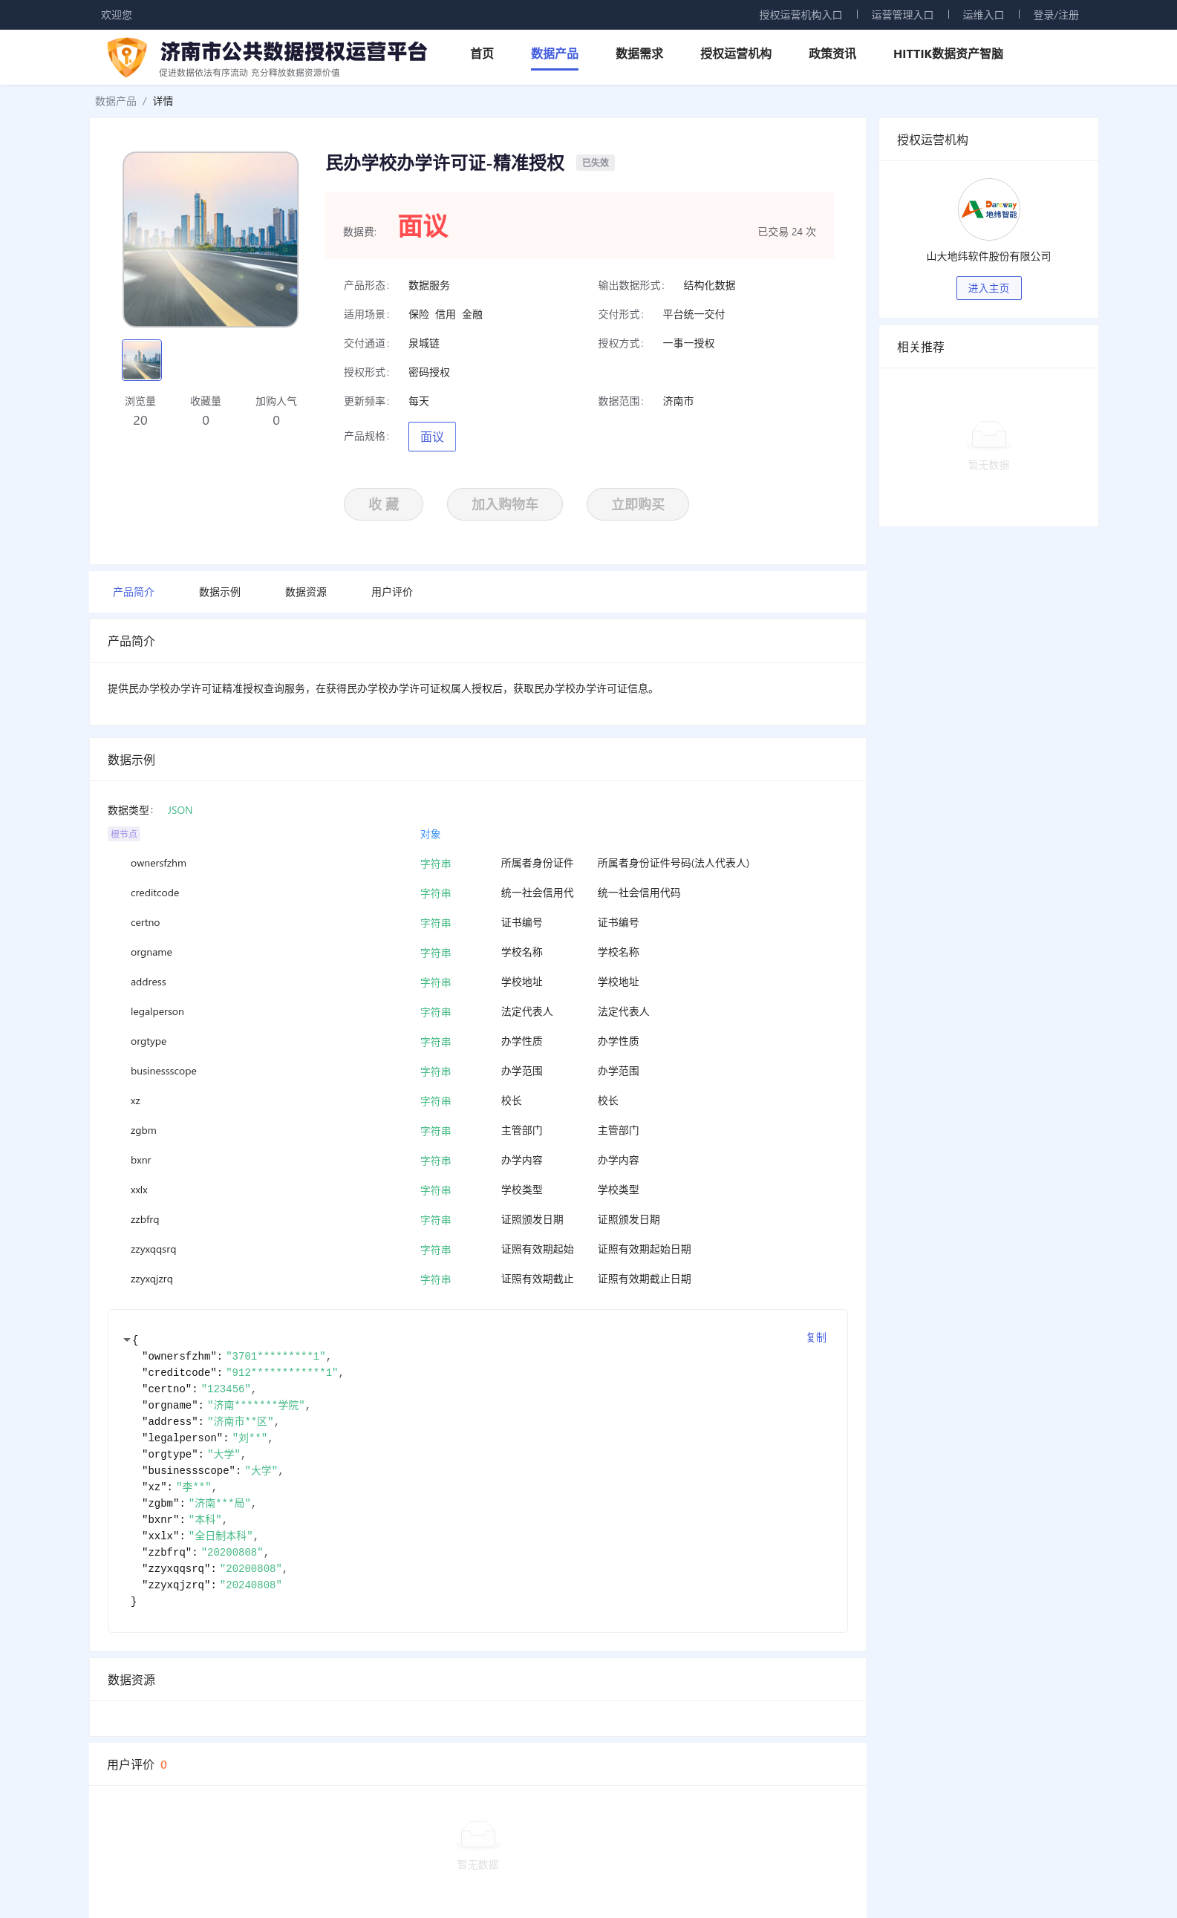Navigate to 授权运营机构 menu item
The height and width of the screenshot is (1918, 1177).
click(x=736, y=53)
